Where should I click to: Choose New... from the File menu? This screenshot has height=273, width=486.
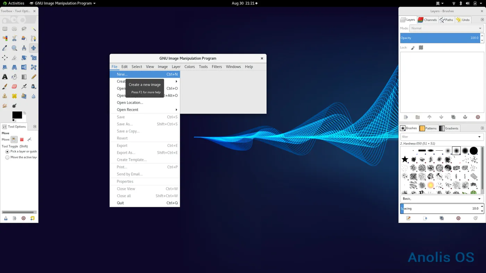145,74
